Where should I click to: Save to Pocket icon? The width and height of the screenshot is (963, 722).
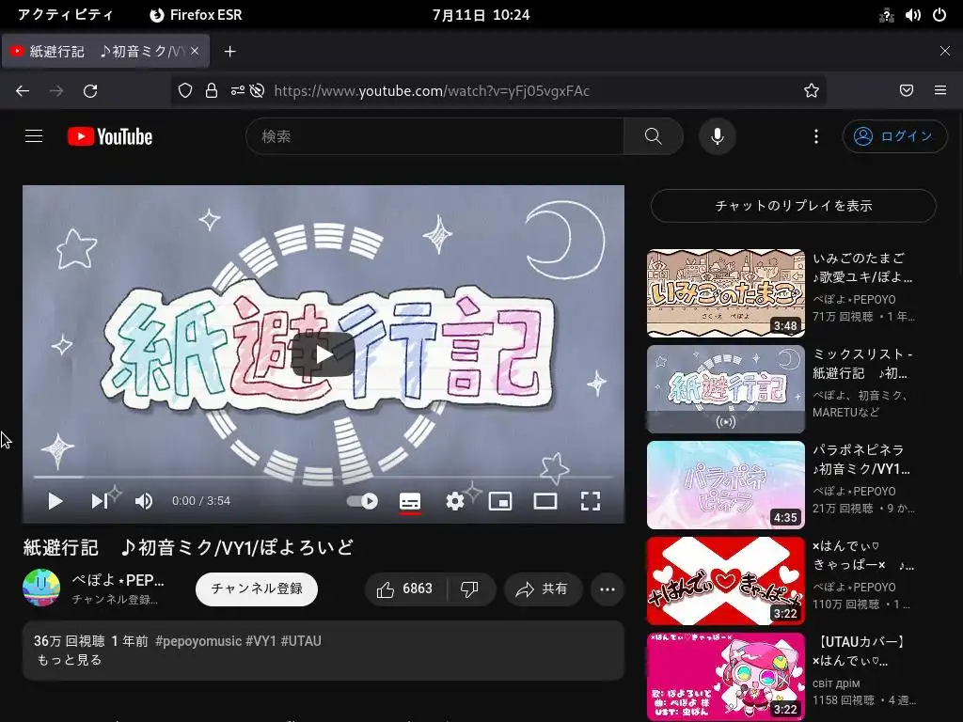coord(907,91)
